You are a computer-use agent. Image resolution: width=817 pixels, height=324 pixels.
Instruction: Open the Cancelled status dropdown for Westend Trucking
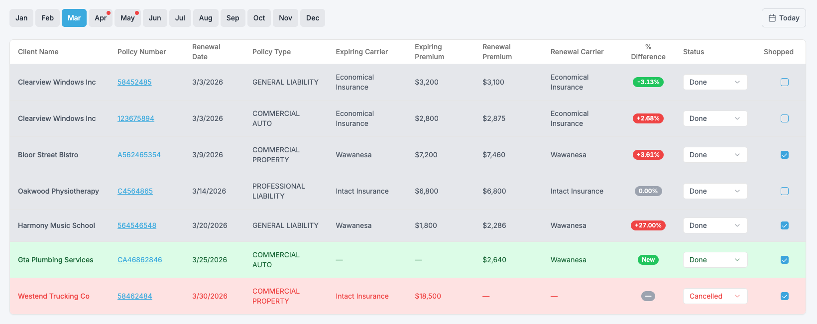[714, 296]
